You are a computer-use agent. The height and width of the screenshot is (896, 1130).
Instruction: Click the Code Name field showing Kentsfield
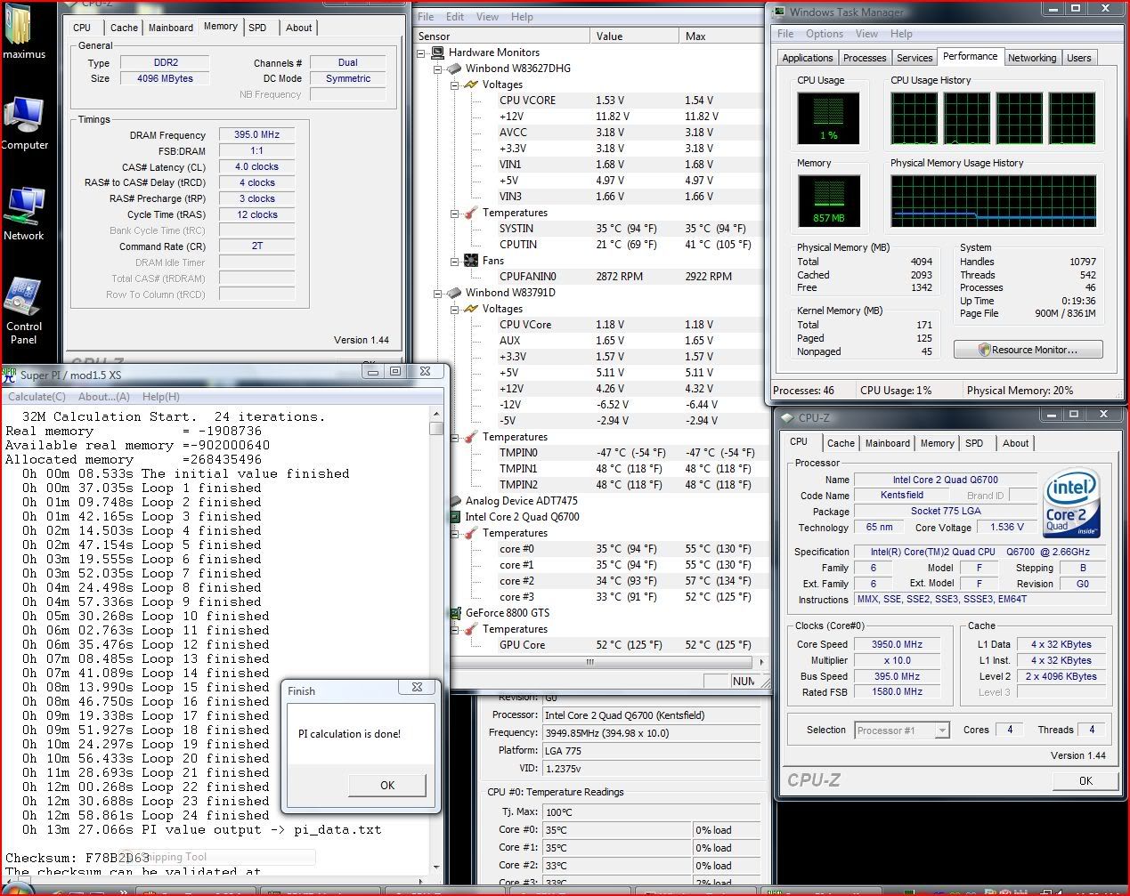(x=902, y=495)
